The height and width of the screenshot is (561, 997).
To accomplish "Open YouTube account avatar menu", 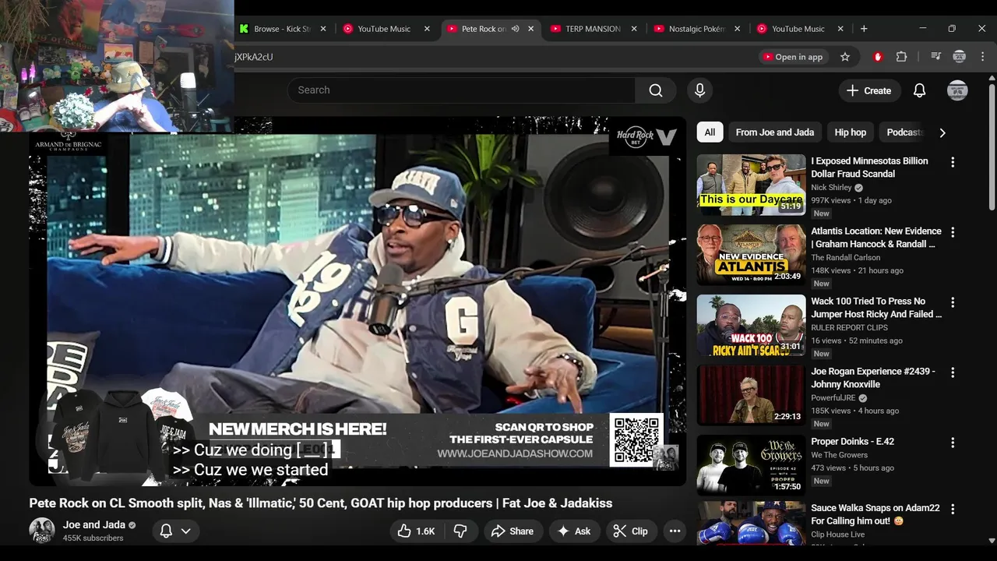I will 957,90.
